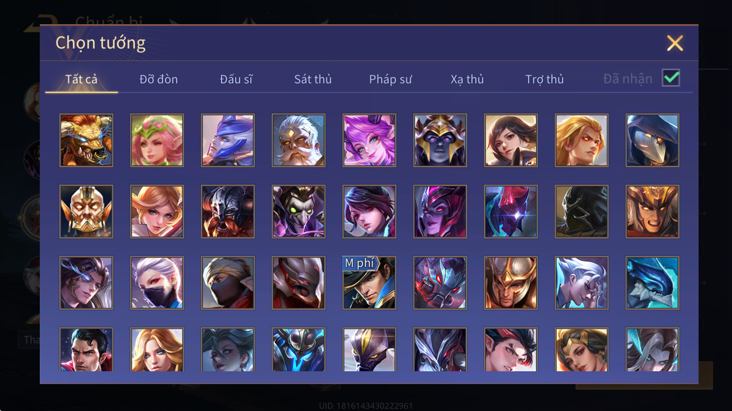Image resolution: width=732 pixels, height=411 pixels.
Task: Pick the Superman hero portrait
Action: pos(86,349)
